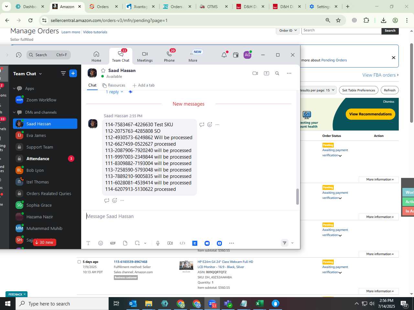This screenshot has width=414, height=310.
Task: Reply to order list message
Action: click(202, 125)
